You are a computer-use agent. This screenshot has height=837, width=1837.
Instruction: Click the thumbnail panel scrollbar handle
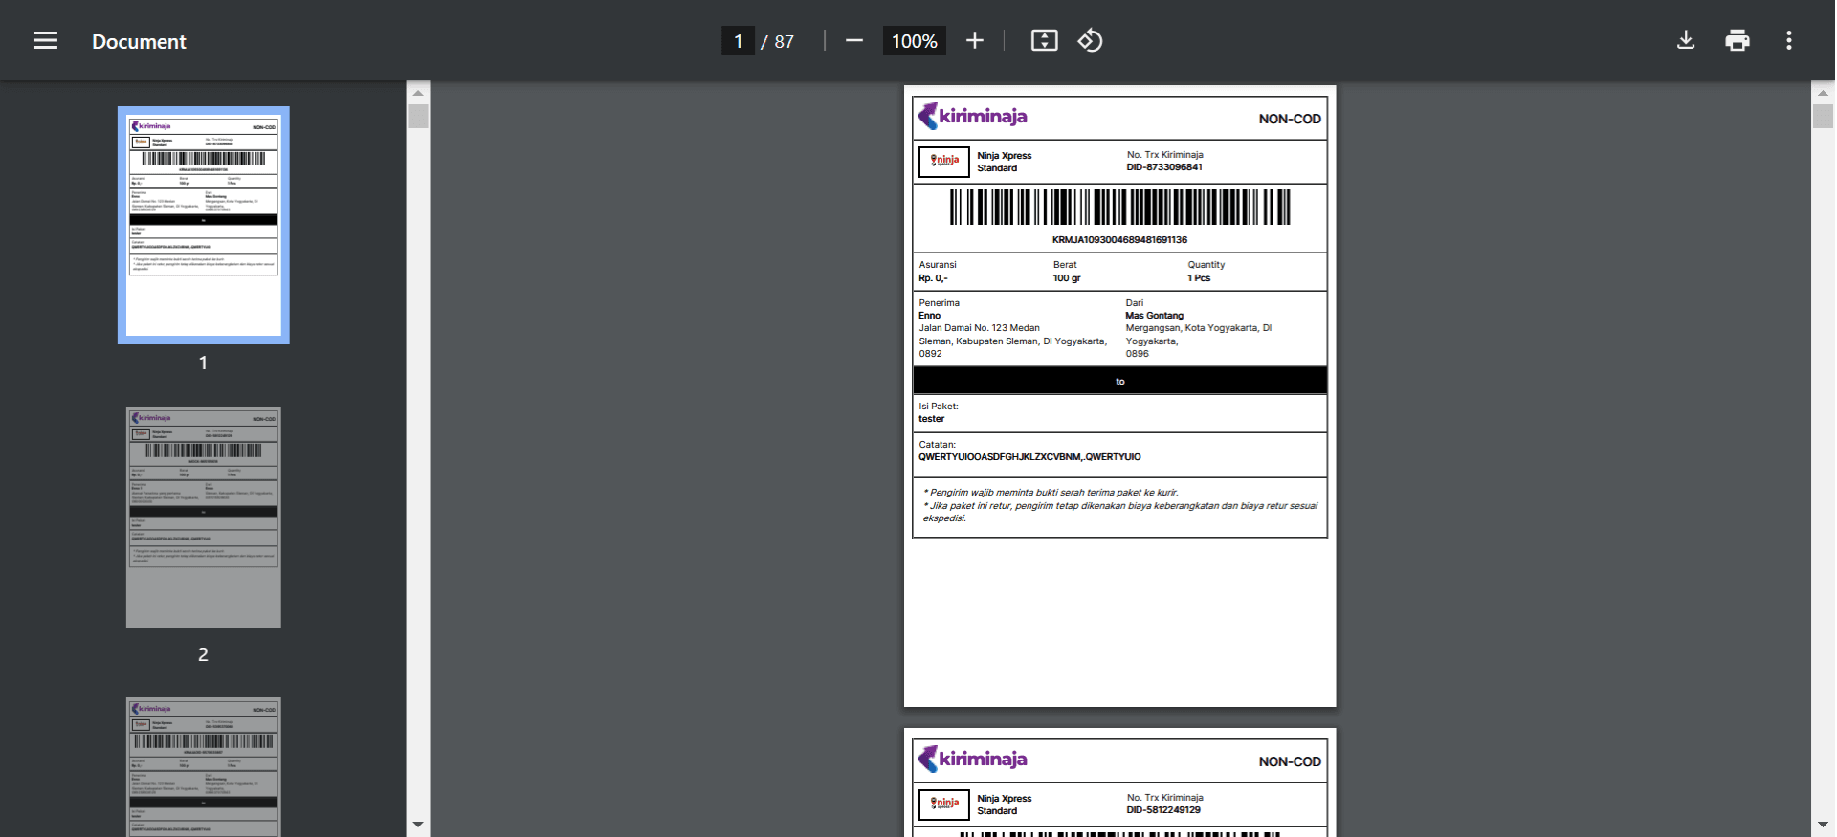418,117
